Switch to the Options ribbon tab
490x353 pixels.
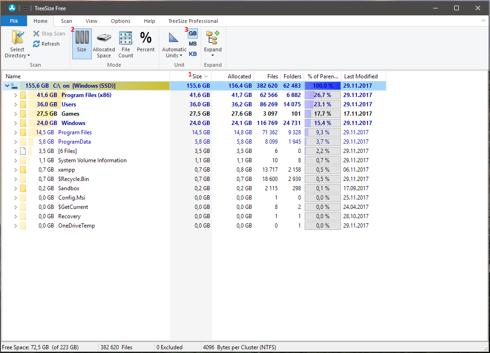pyautogui.click(x=121, y=21)
